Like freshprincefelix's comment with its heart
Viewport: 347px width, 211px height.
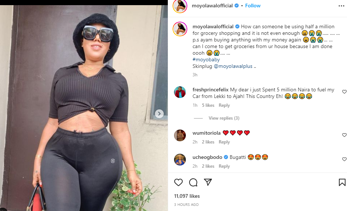point(344,92)
